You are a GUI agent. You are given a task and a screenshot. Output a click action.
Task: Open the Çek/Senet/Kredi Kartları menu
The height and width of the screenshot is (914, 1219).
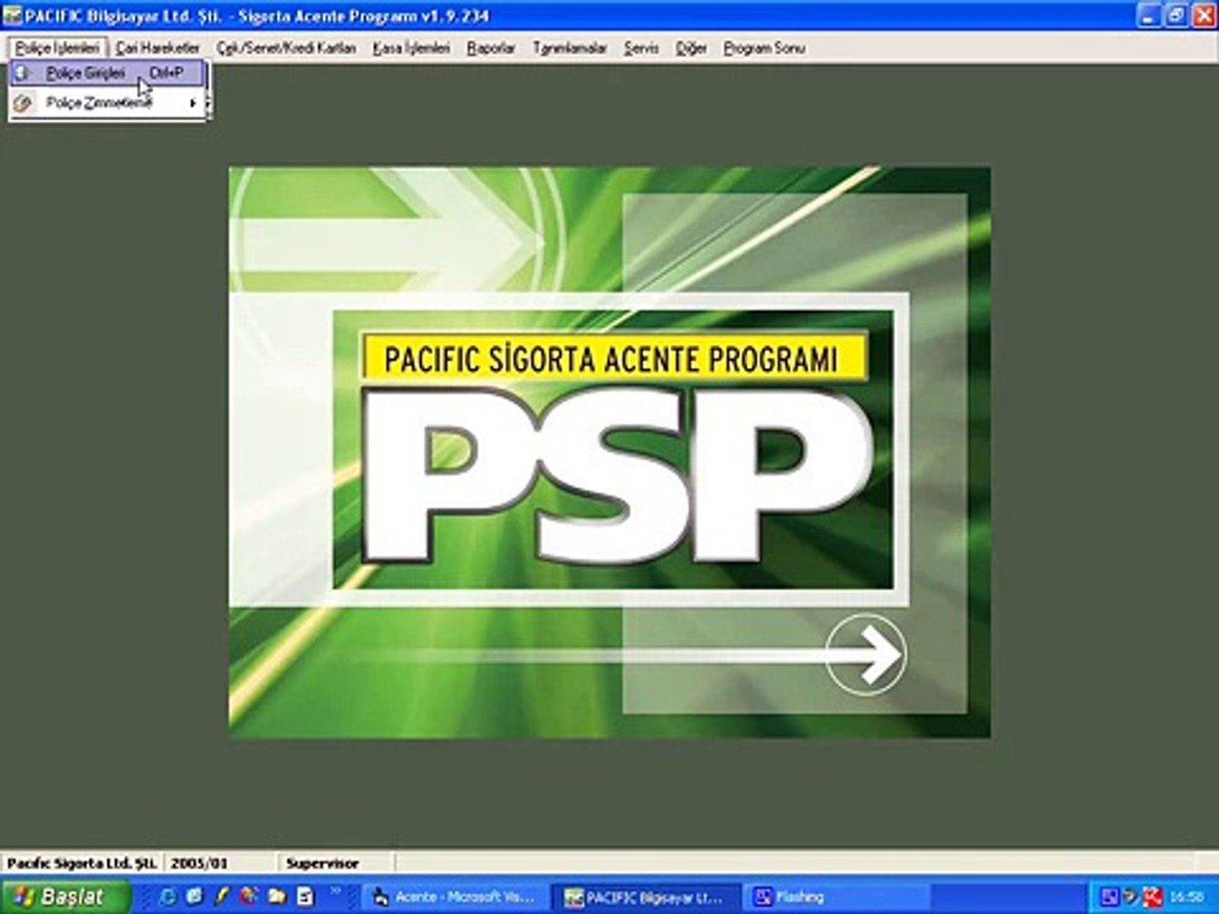pyautogui.click(x=286, y=48)
